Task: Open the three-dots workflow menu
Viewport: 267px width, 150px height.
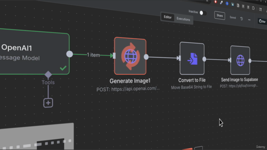Action: point(249,20)
